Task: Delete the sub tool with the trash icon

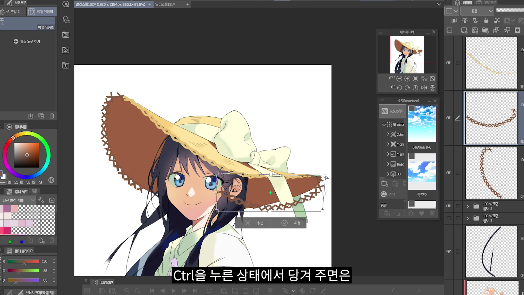Action: 52,116
